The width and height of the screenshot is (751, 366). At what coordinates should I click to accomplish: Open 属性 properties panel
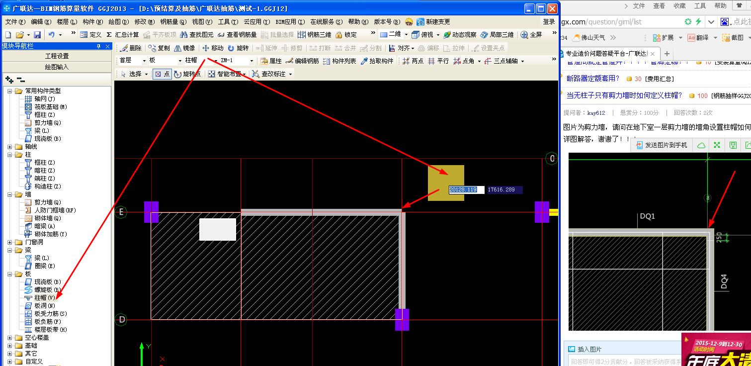point(271,61)
